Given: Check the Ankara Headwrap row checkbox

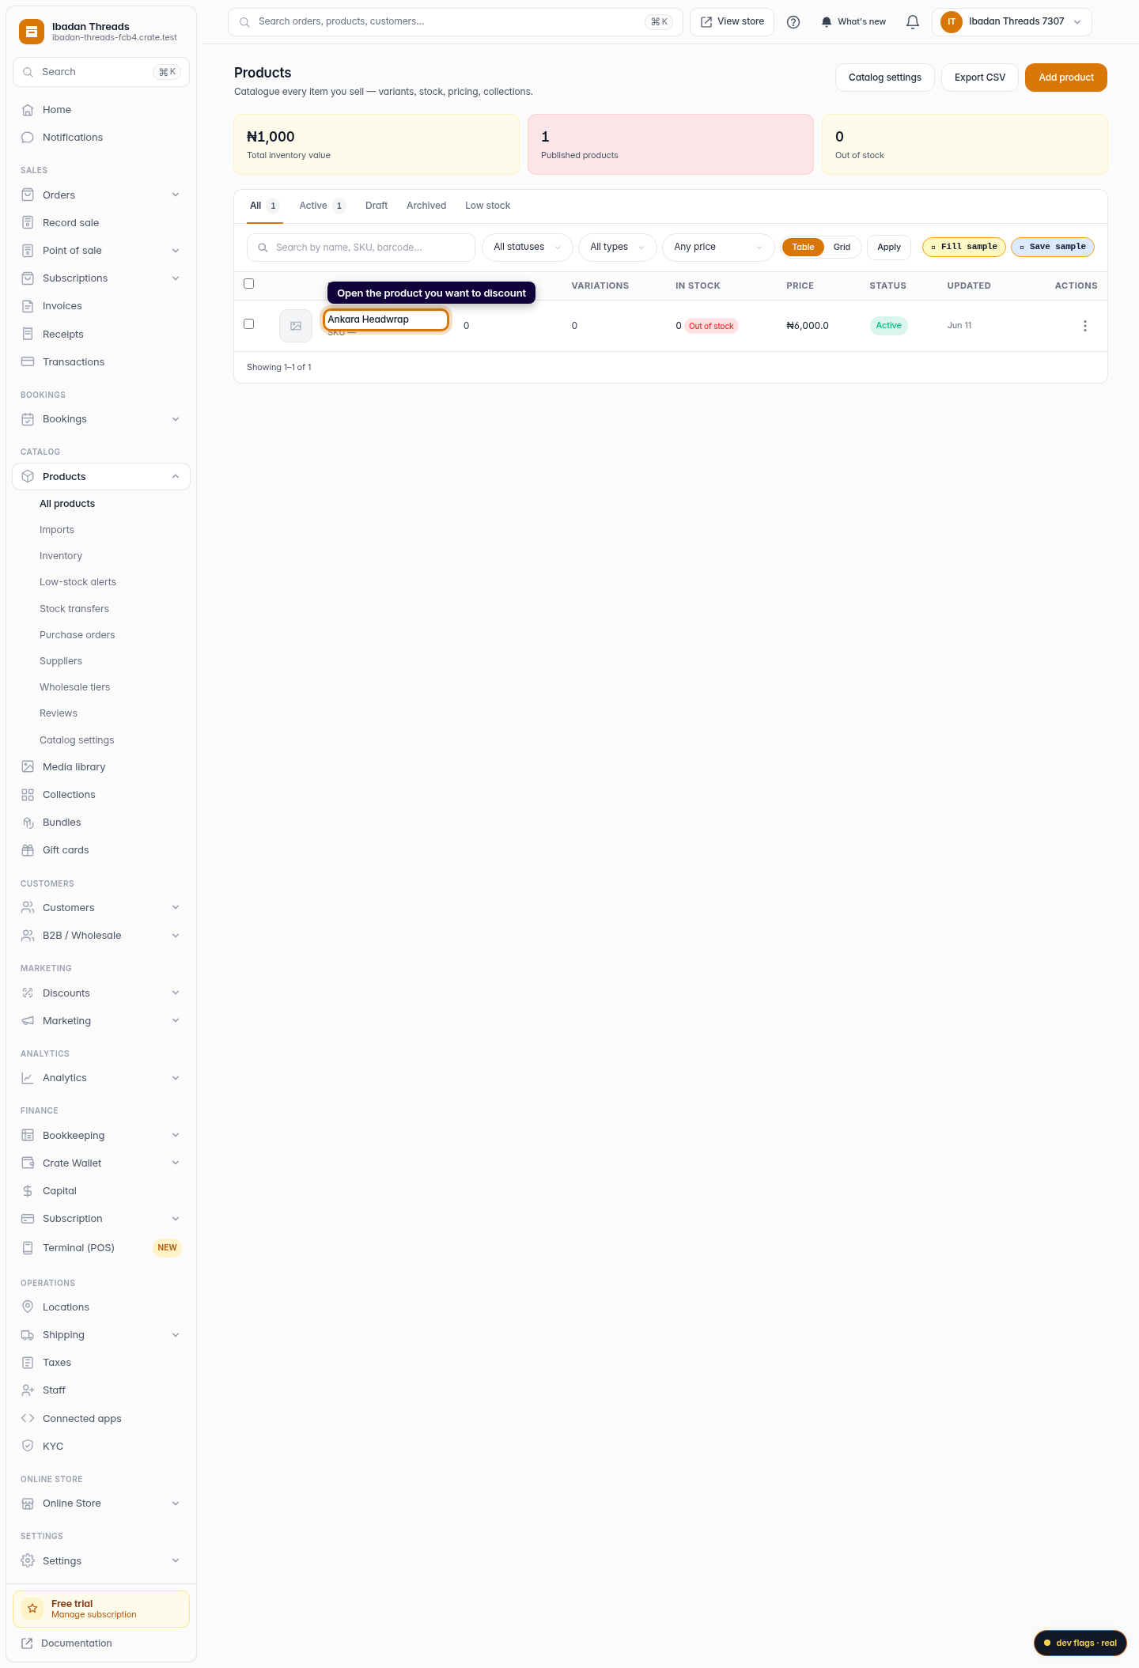Looking at the screenshot, I should [249, 324].
